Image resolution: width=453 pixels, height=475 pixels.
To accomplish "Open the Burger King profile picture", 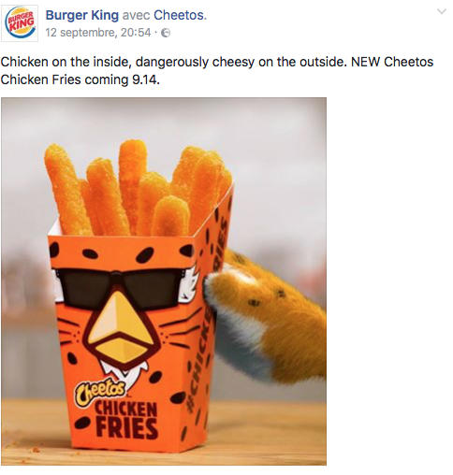I will [20, 23].
